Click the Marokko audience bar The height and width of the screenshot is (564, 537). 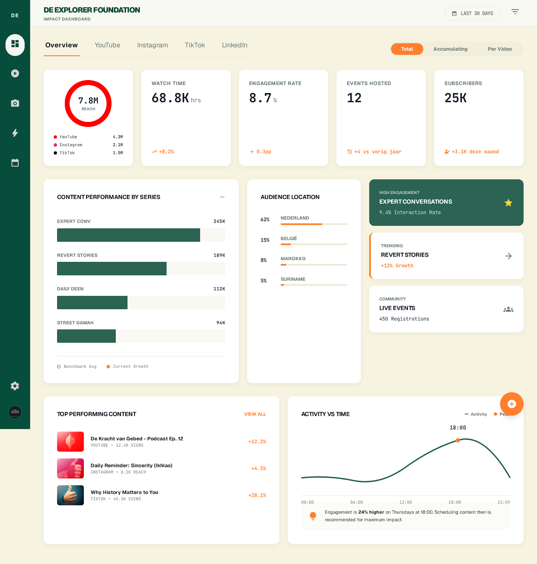(314, 265)
